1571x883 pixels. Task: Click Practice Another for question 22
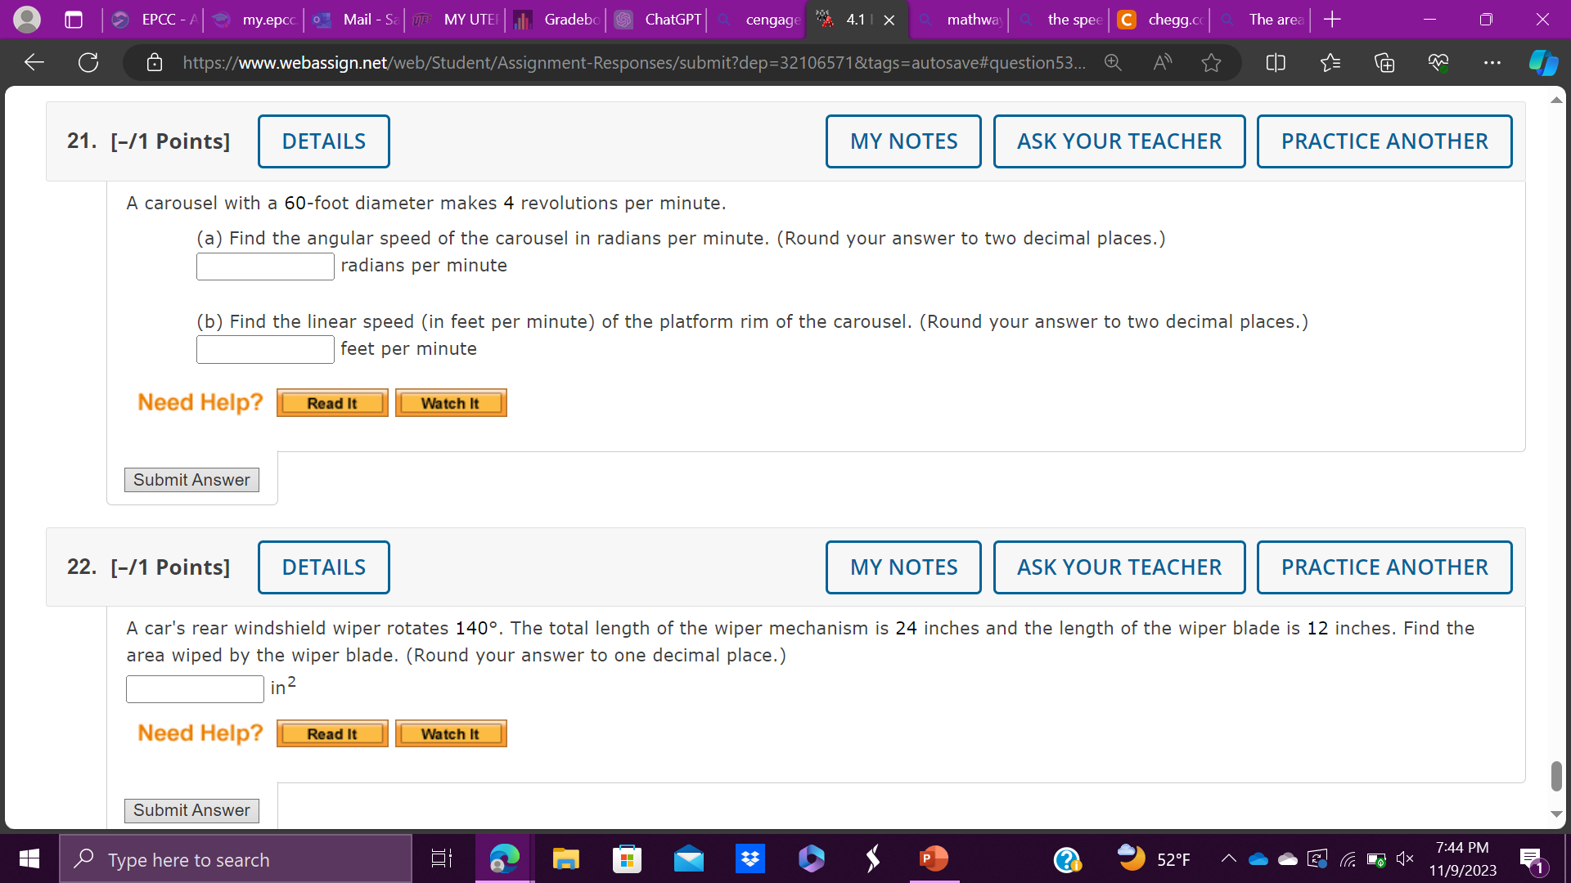(1384, 567)
